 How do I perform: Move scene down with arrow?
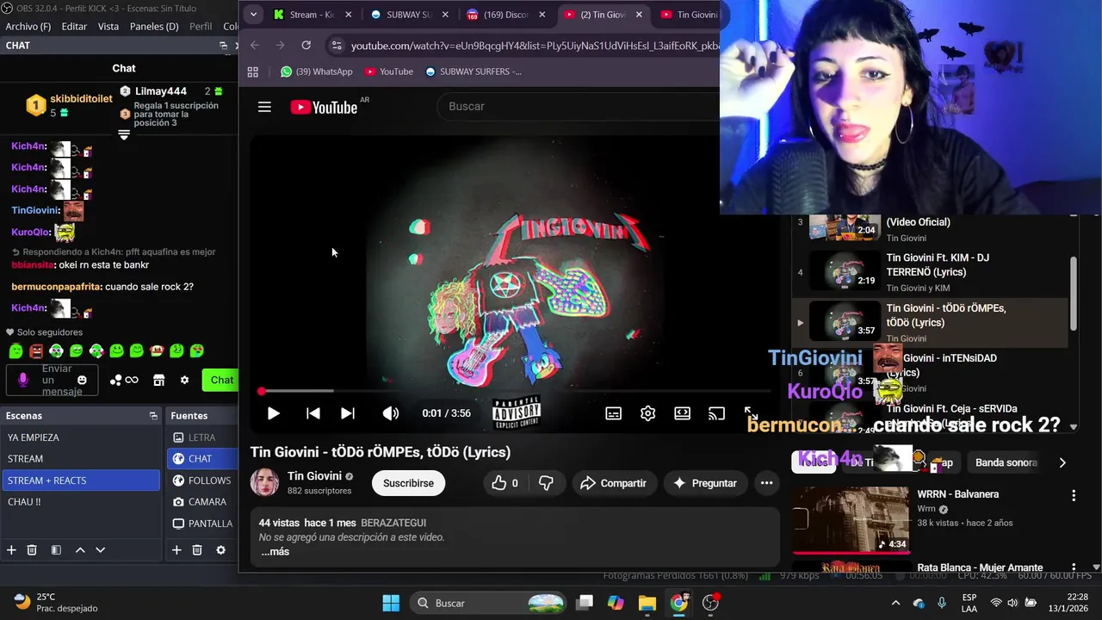[x=100, y=550]
